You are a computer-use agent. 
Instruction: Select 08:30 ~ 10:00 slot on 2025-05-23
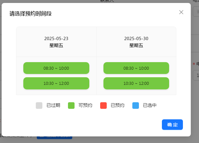56,68
